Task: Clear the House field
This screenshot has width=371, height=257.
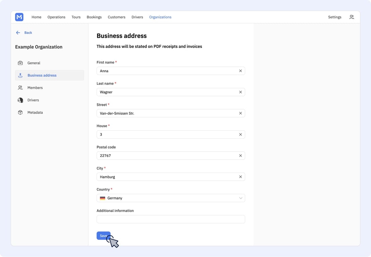Action: (240, 135)
